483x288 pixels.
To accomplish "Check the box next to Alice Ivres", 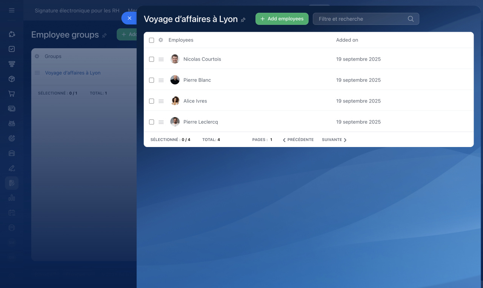I will tap(151, 101).
